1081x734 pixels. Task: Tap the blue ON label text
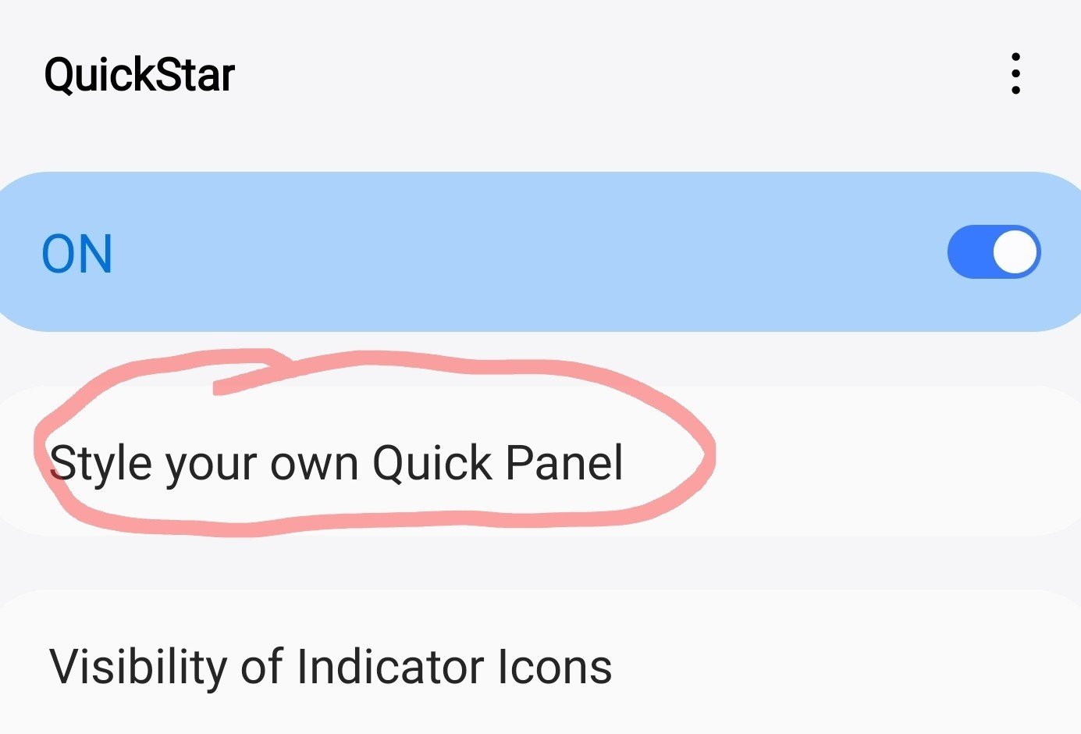tap(77, 254)
